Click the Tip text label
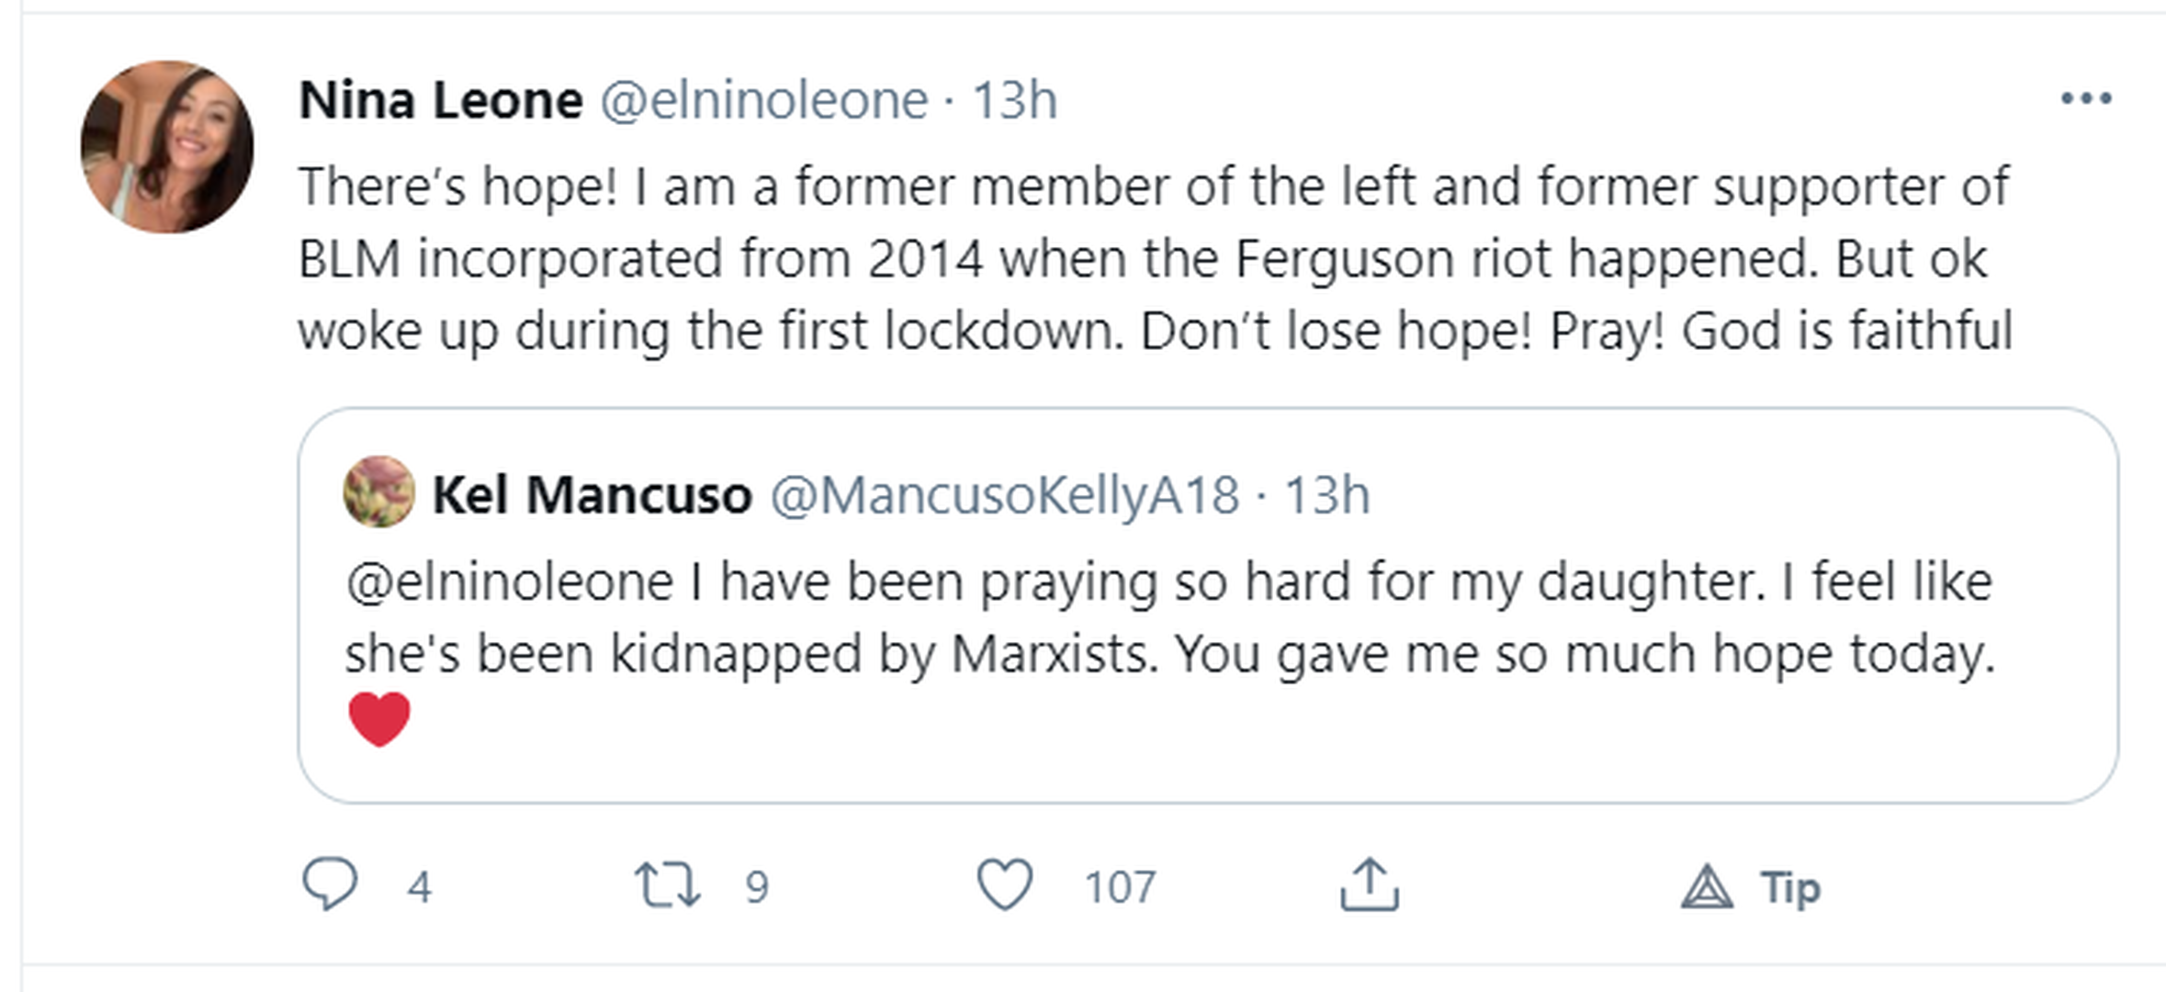2166x992 pixels. pyautogui.click(x=1790, y=887)
